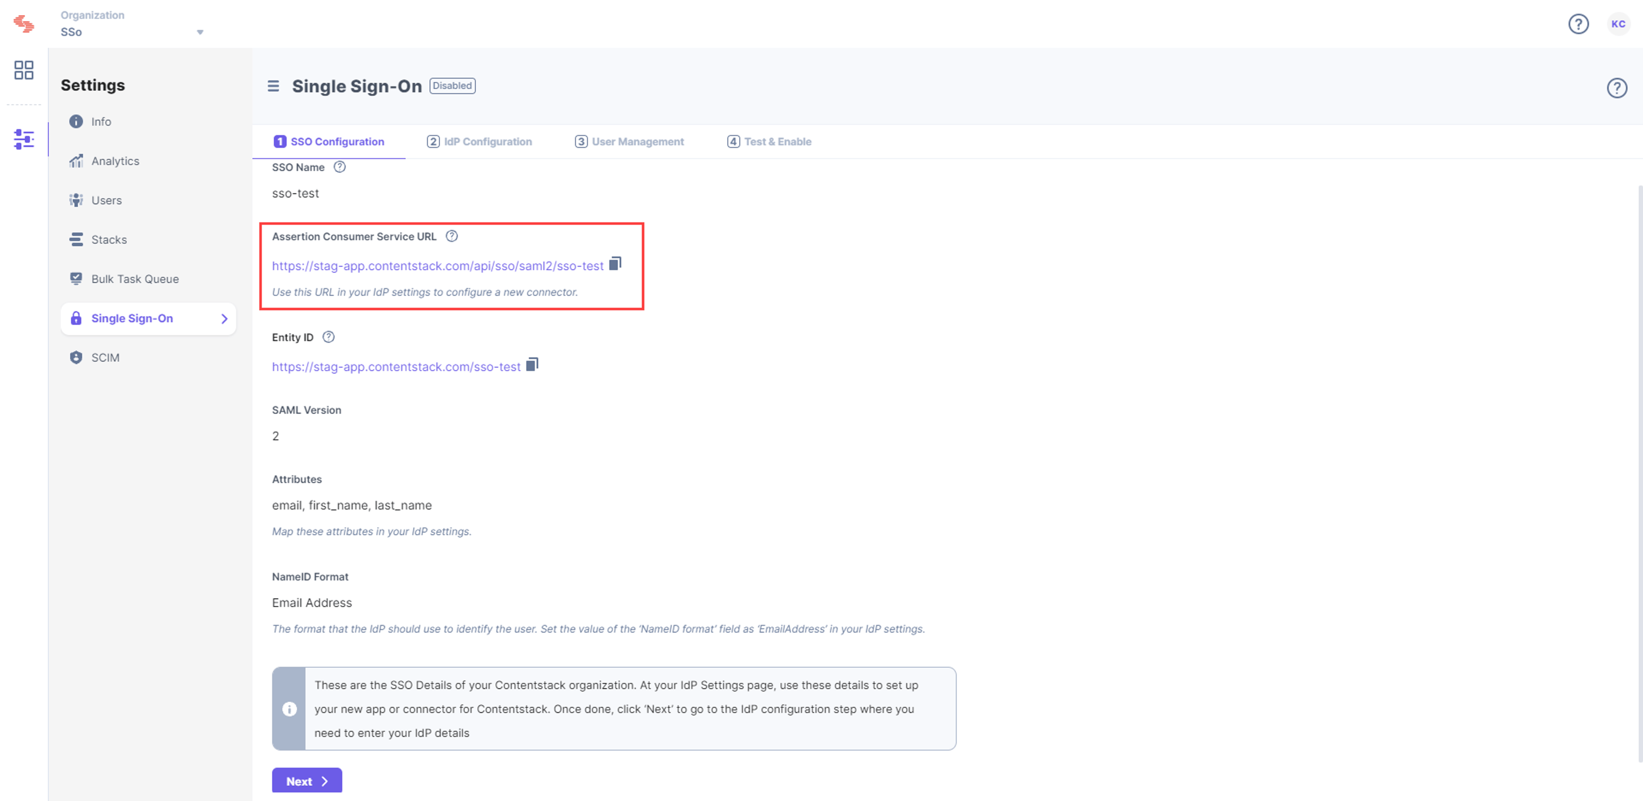Click the Assertion Consumer Service URL help icon
The image size is (1643, 801).
tap(451, 236)
